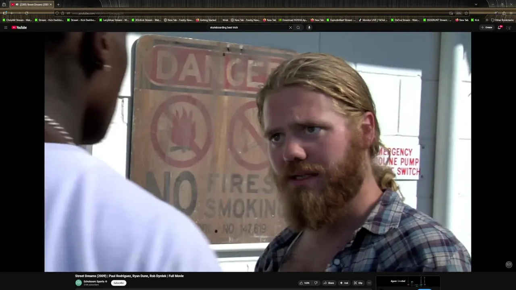Click the channel watermark in the player's corner

tap(509, 265)
